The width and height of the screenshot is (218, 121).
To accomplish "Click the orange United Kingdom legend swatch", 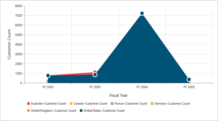I will tap(28, 111).
